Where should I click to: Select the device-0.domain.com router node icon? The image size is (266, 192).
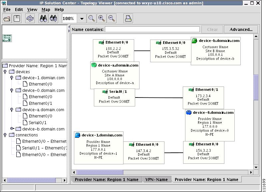[189, 112]
